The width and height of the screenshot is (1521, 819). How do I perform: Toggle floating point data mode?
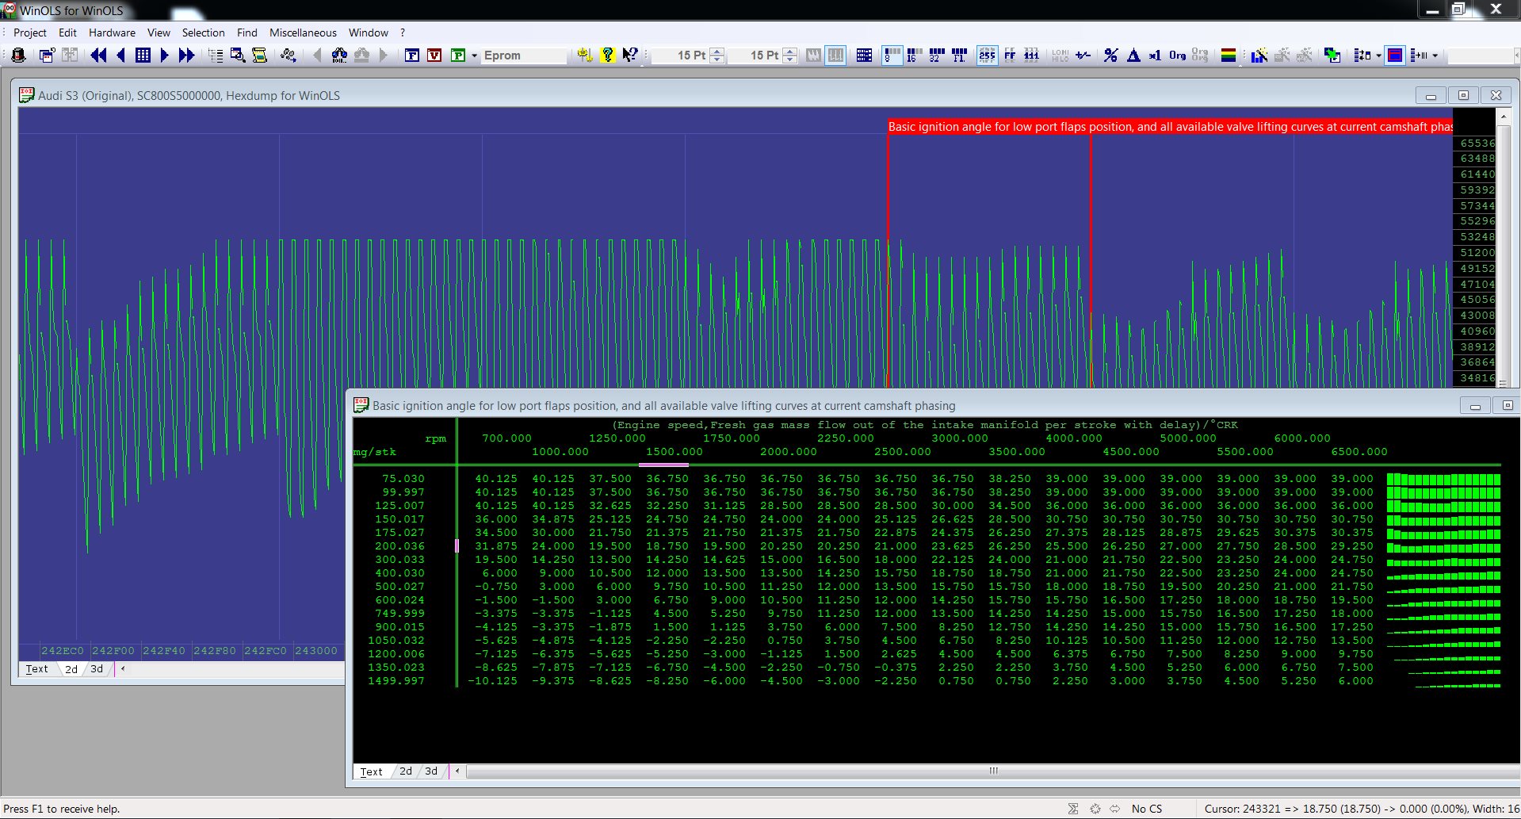pyautogui.click(x=958, y=55)
